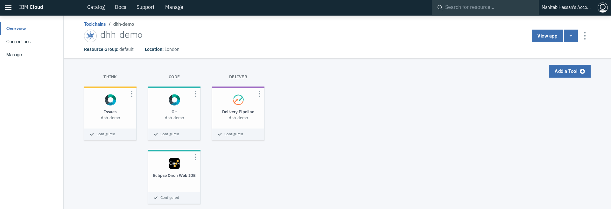Click the Location: London label
The height and width of the screenshot is (209, 611).
[162, 49]
